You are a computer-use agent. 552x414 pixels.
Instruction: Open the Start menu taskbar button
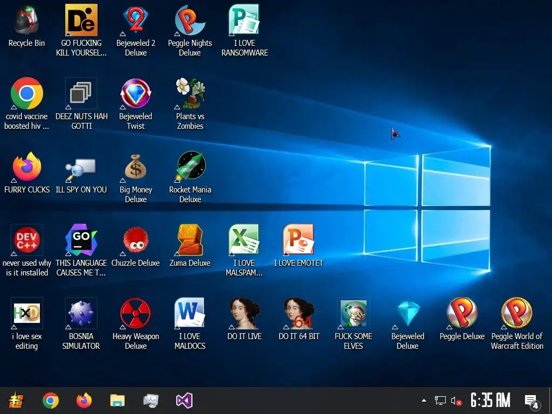click(16, 401)
